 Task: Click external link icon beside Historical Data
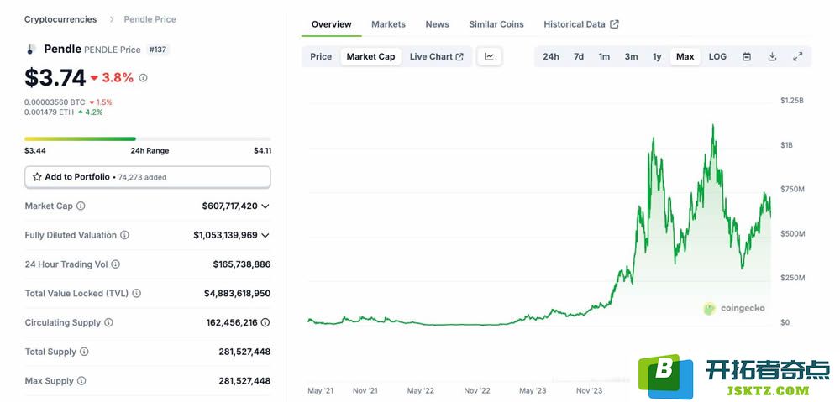pos(615,24)
